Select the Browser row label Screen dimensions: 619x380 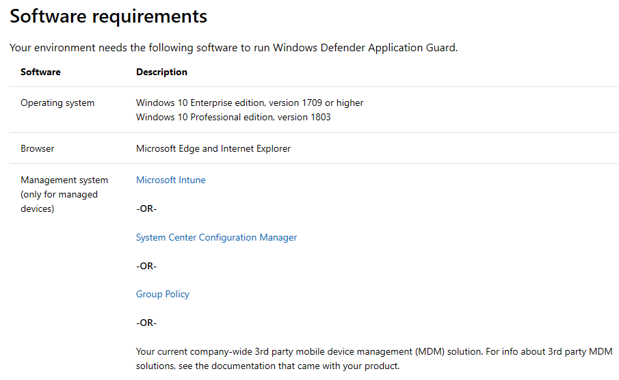pos(38,148)
